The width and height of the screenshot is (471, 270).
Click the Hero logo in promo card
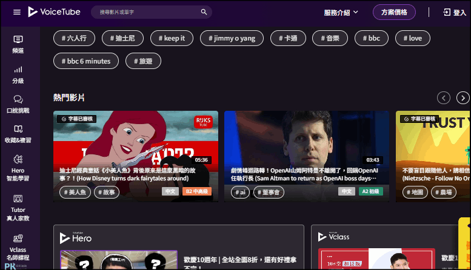click(76, 238)
